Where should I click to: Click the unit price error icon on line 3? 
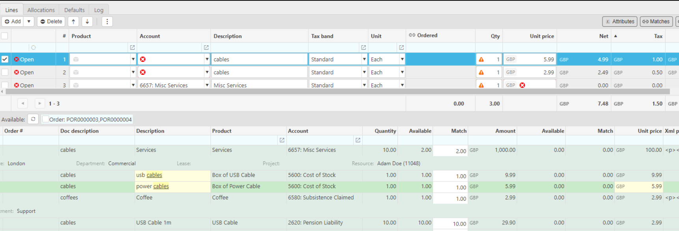tap(522, 85)
